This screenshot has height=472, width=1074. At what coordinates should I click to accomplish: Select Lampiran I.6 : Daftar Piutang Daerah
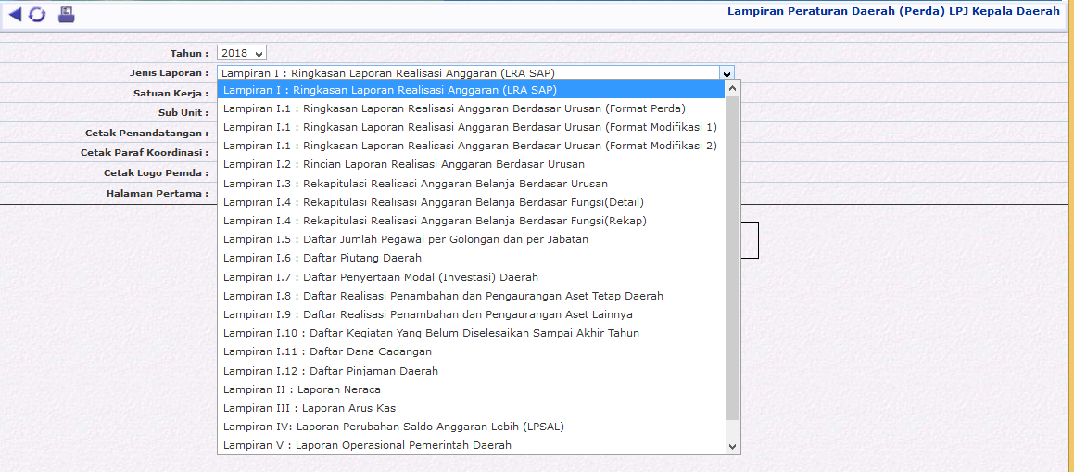[322, 258]
